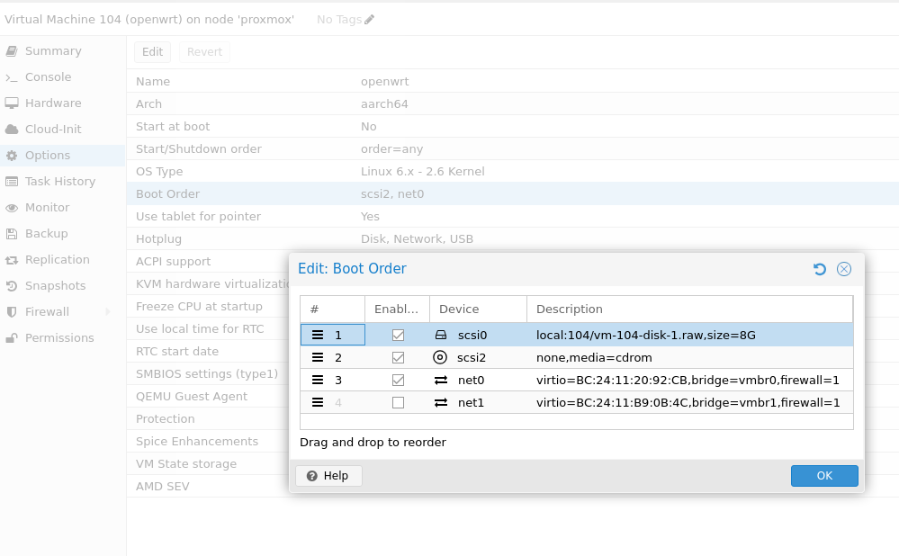This screenshot has width=899, height=556.
Task: Close the Edit: Boot Order dialog
Action: coord(844,269)
